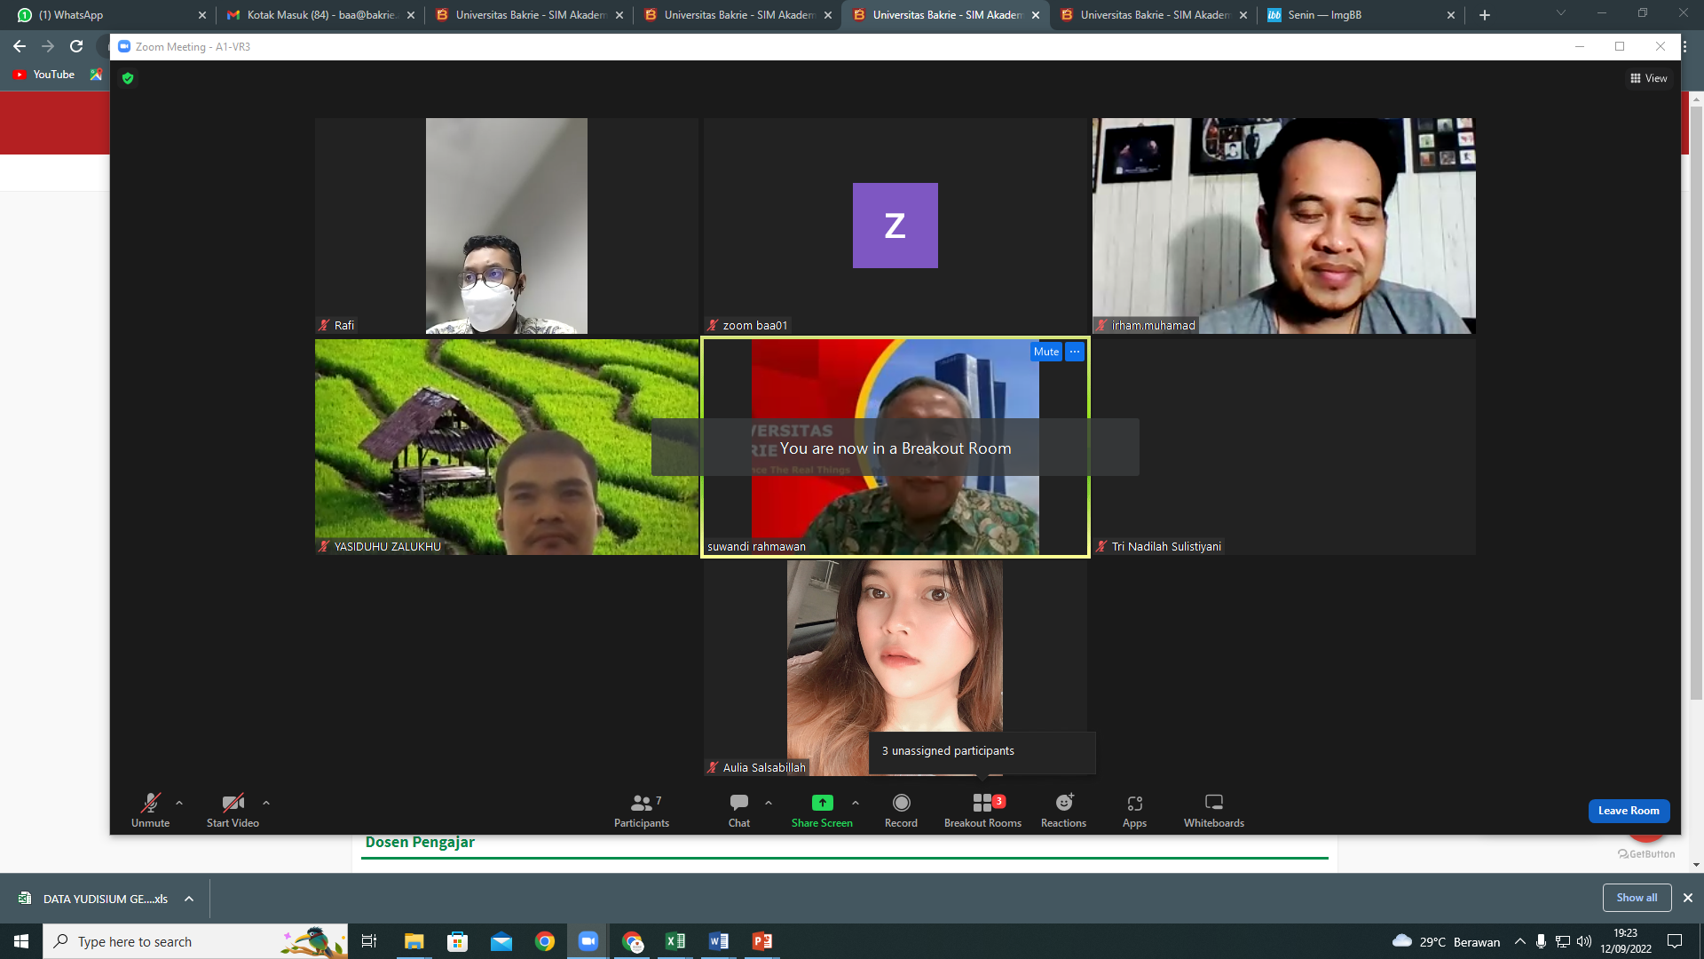
Task: Open the Chat panel
Action: click(x=739, y=810)
